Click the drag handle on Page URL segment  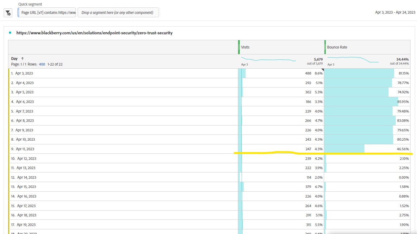[19, 13]
